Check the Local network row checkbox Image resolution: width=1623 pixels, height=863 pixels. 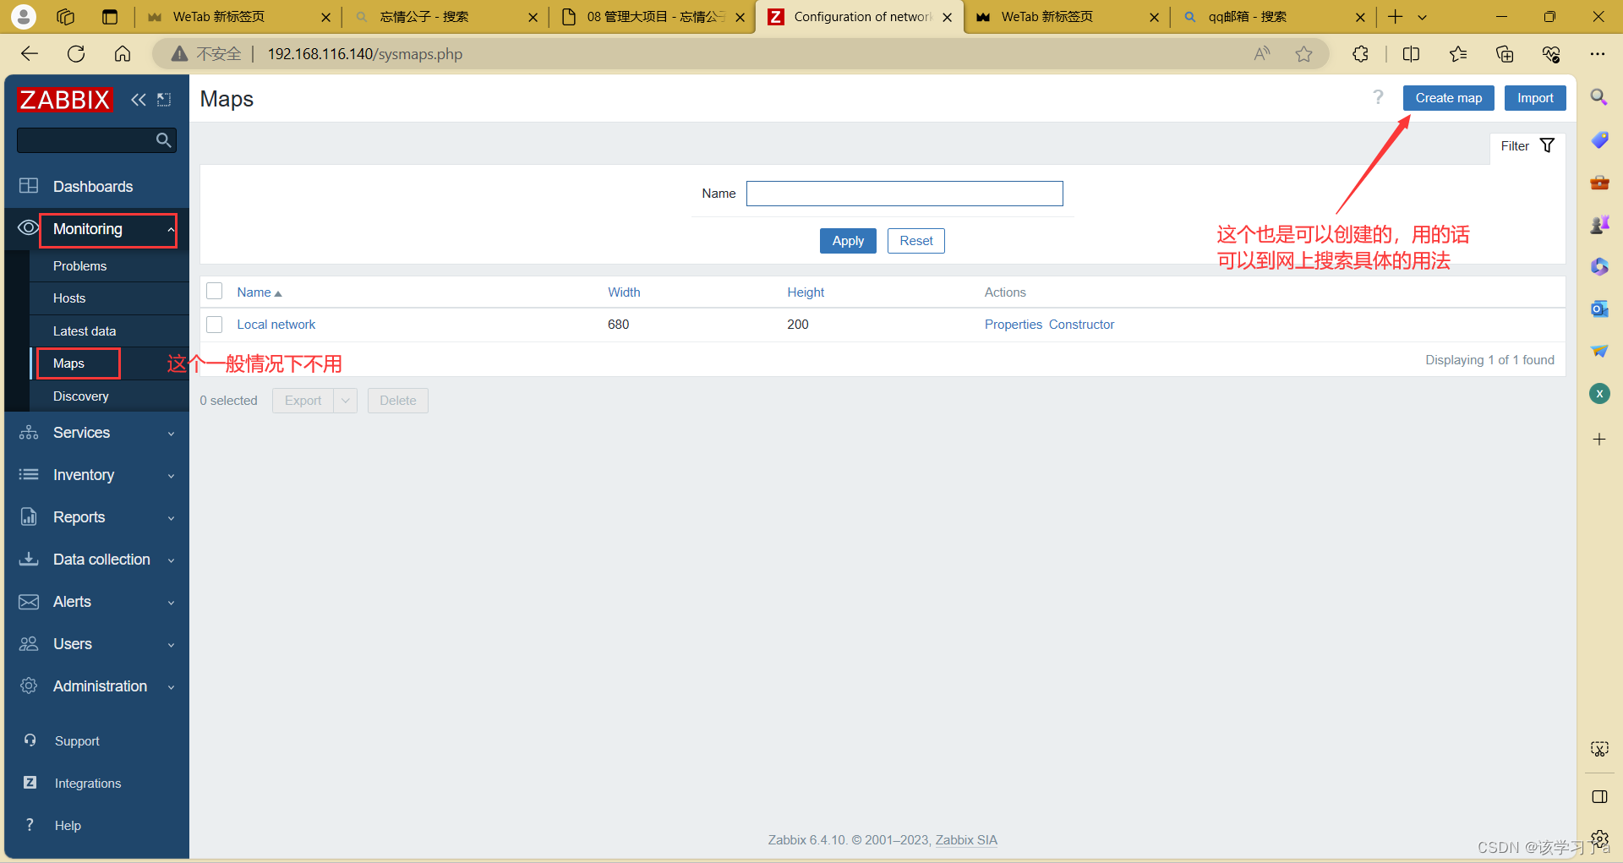pos(215,325)
